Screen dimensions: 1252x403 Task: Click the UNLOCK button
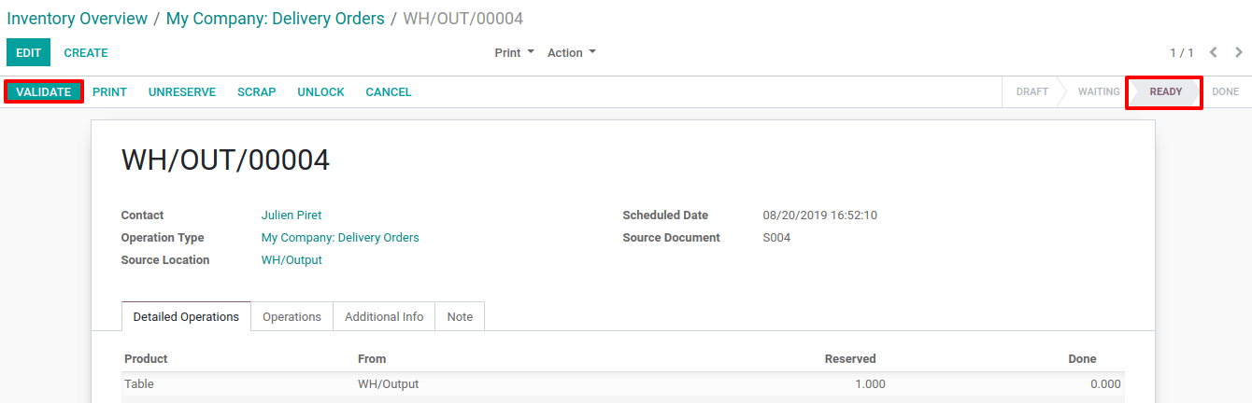[320, 92]
